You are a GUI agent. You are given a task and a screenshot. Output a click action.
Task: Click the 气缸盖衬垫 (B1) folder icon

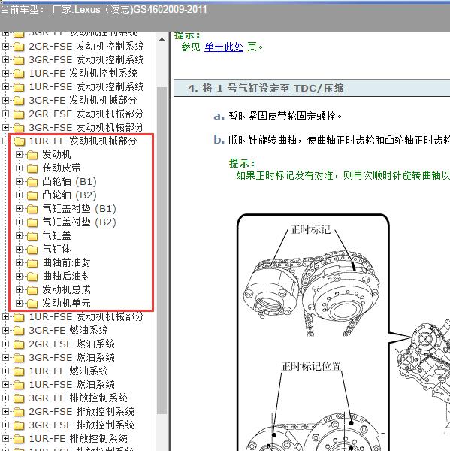32,209
